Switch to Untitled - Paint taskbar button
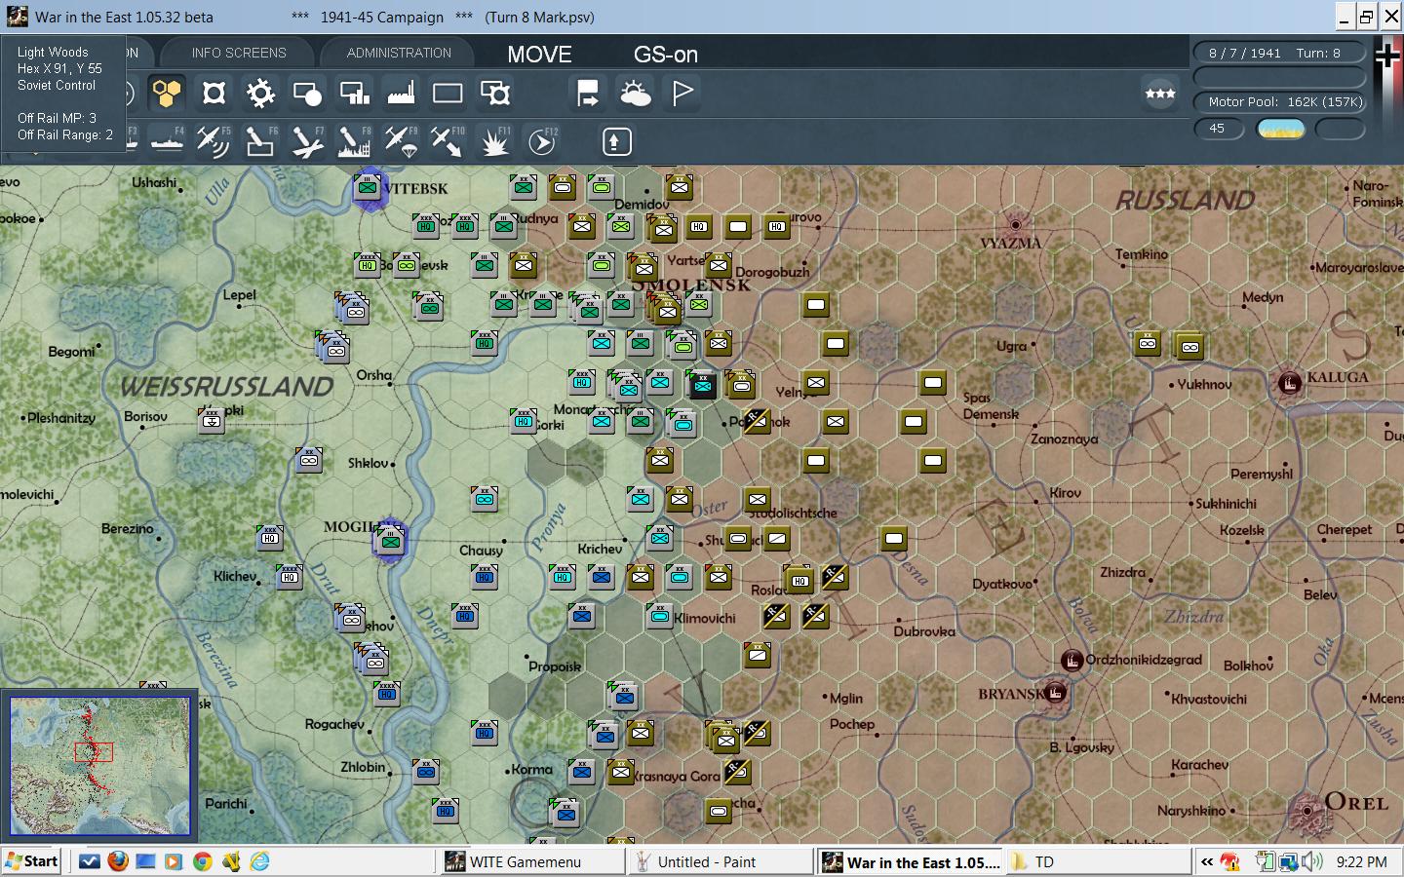Screen dimensions: 1404x877 pyautogui.click(x=721, y=861)
